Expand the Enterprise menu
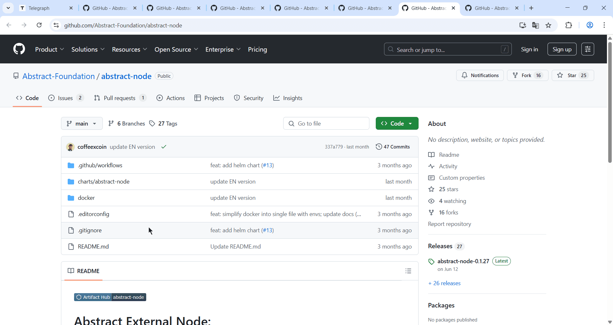613x325 pixels. [223, 49]
